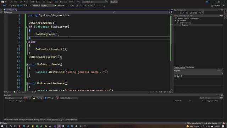Open the Extensions menu
Screen dimensions: 227x128
pyautogui.click(x=63, y=2)
